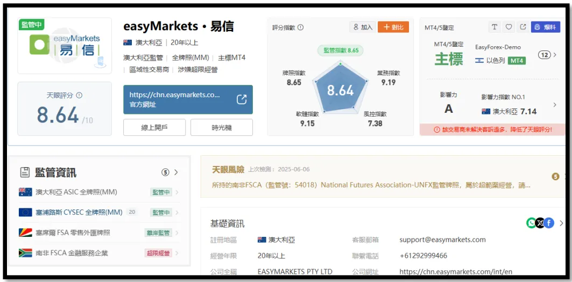Click the Australian flag on ASIC row
This screenshot has height=282, width=572.
pos(25,192)
